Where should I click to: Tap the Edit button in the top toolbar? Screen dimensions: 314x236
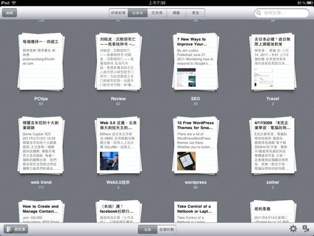[x=9, y=13]
